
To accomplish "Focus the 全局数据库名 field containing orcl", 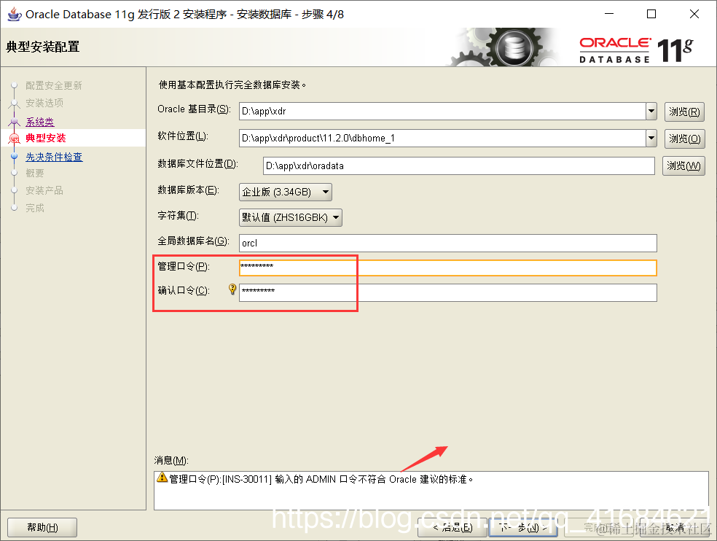I will click(x=447, y=243).
